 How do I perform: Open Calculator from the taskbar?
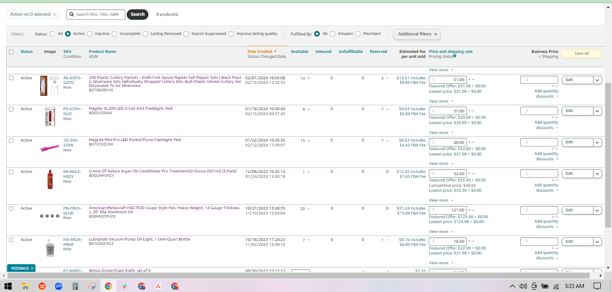click(x=75, y=286)
